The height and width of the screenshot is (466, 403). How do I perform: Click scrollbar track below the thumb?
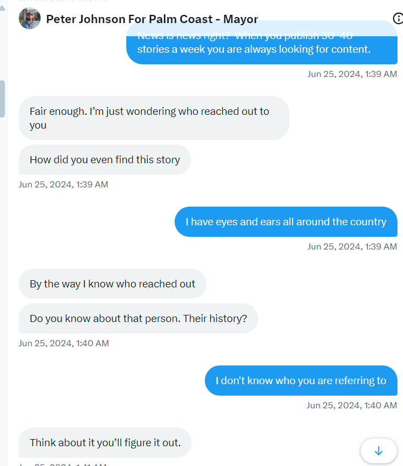pyautogui.click(x=3, y=275)
